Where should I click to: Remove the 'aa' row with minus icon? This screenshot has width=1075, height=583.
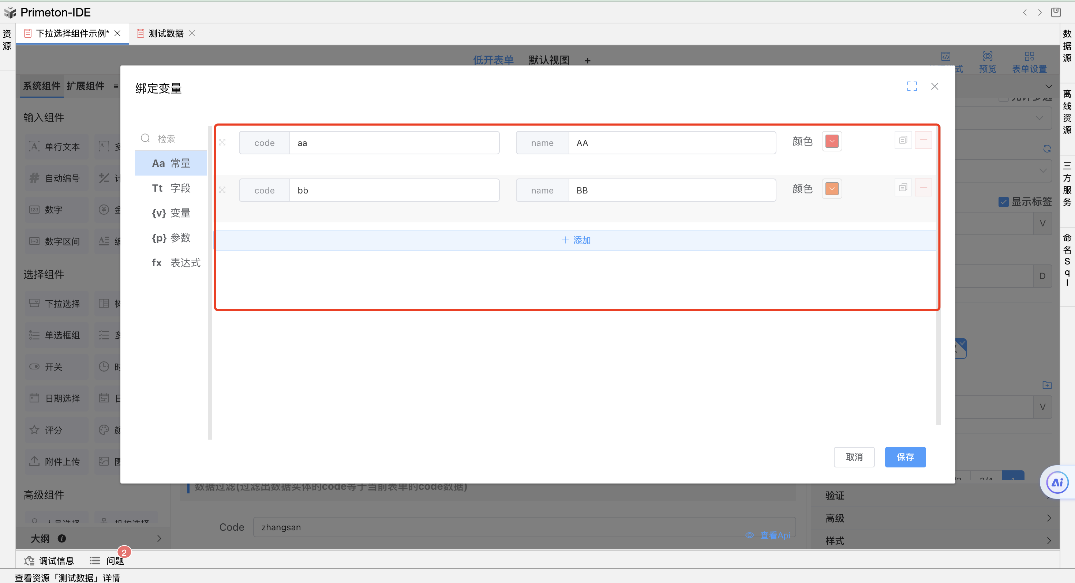pyautogui.click(x=924, y=140)
